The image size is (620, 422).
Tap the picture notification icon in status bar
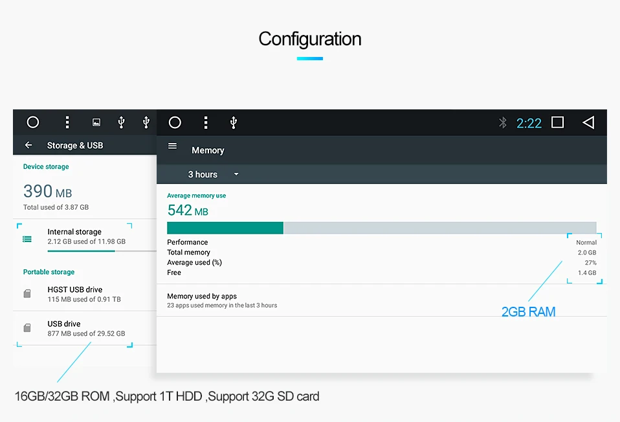click(x=96, y=122)
